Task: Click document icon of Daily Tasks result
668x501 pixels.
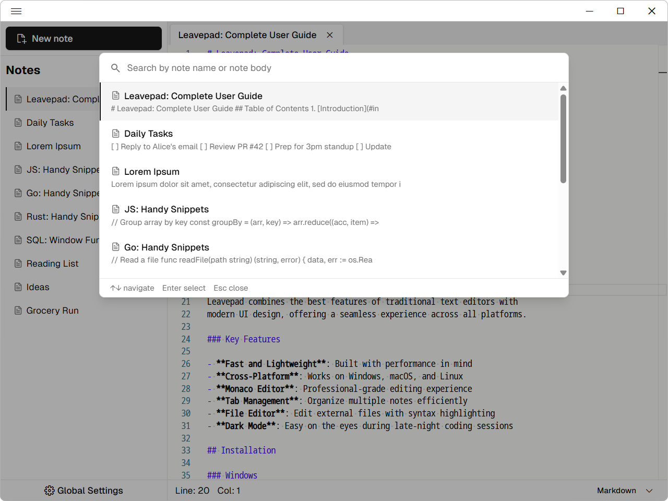Action: point(116,134)
